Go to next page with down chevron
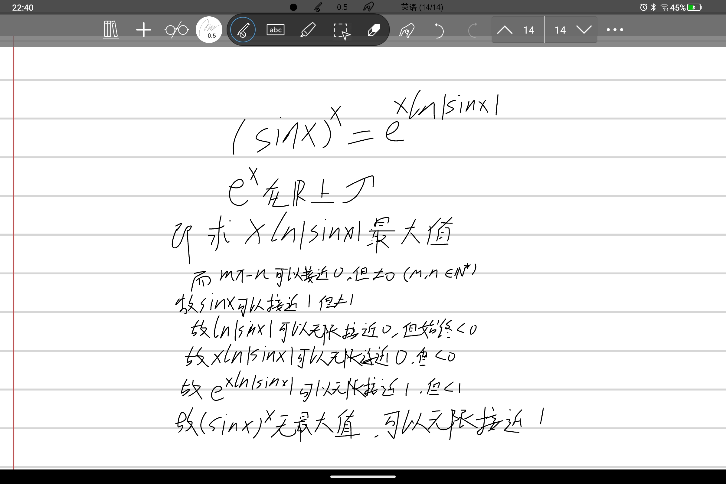This screenshot has width=726, height=484. click(584, 30)
